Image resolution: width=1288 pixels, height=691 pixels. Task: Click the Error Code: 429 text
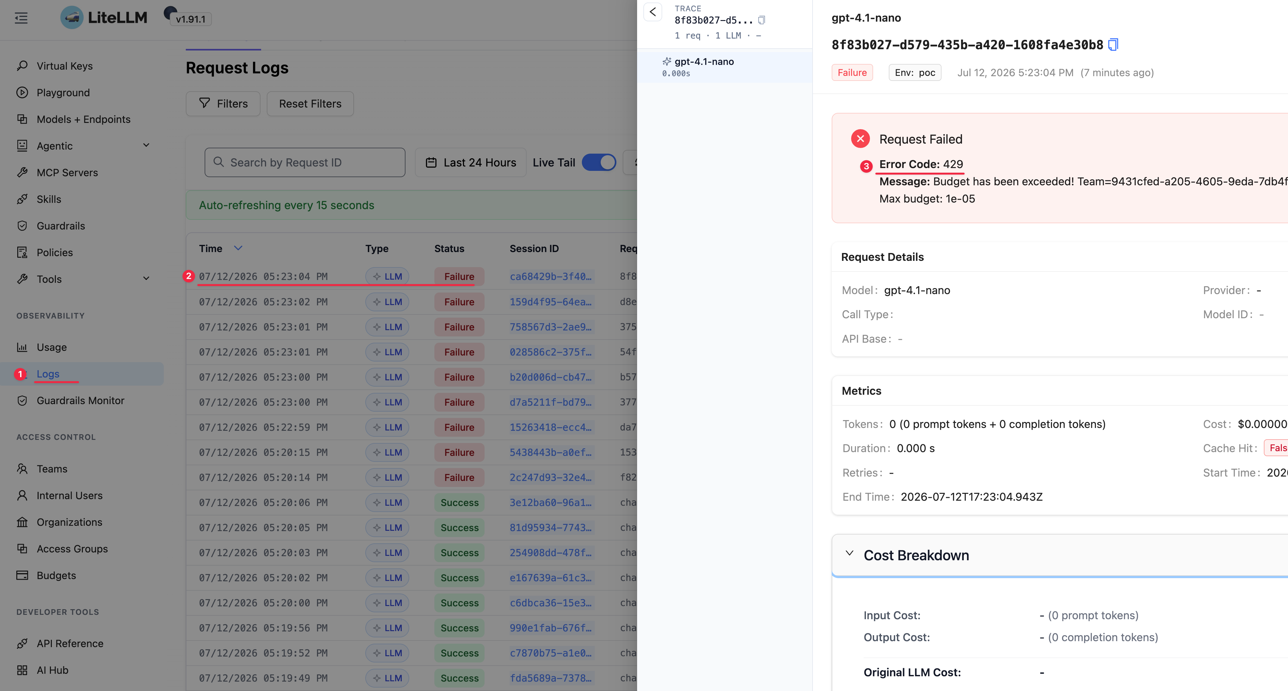coord(921,164)
